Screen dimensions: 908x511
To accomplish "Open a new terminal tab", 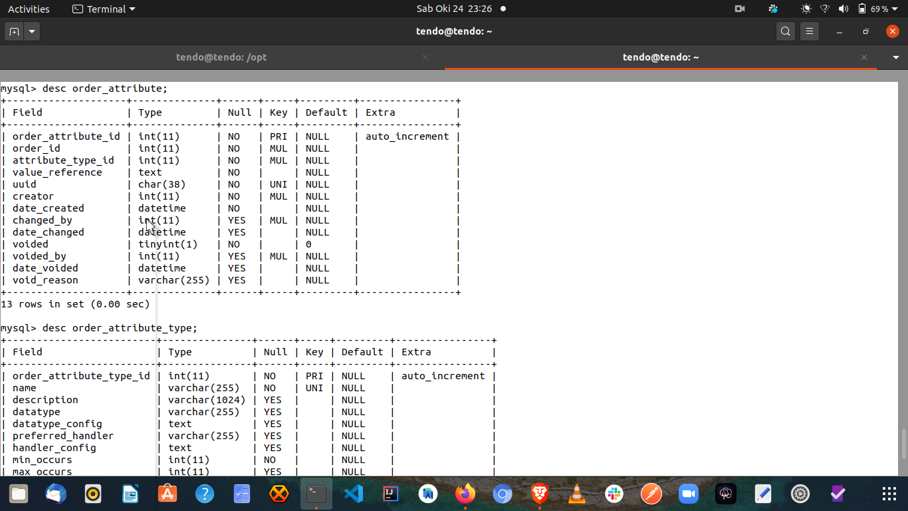I will tap(14, 31).
